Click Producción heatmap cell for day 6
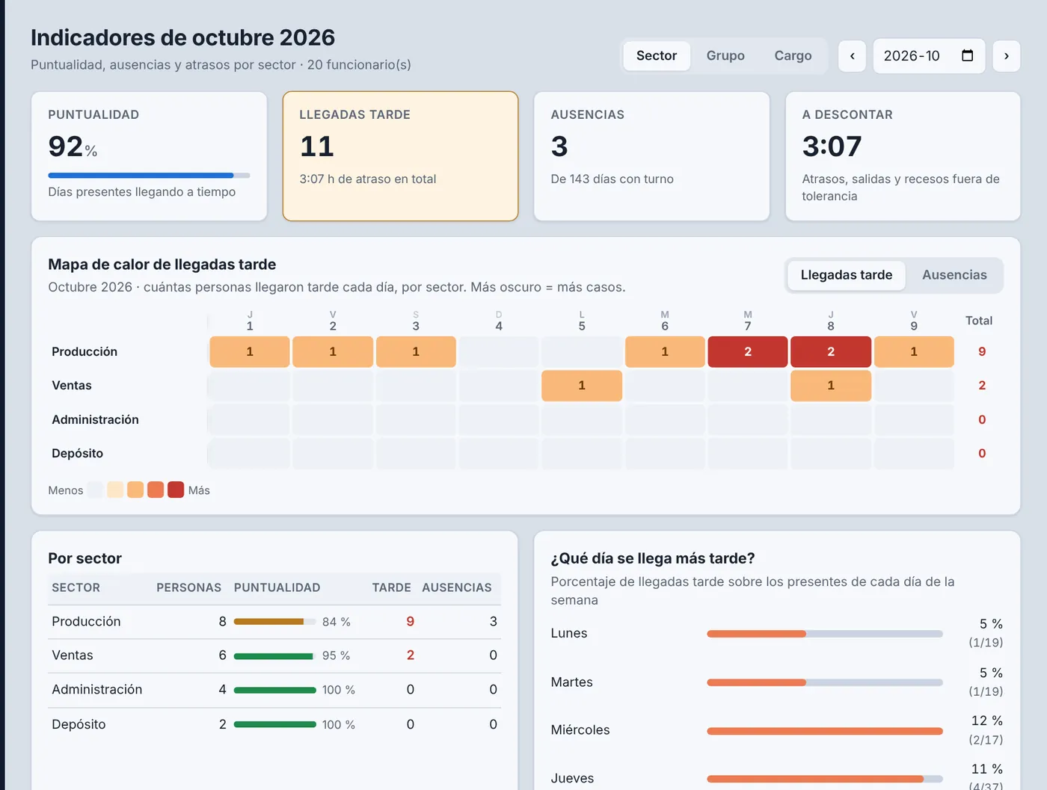 click(x=665, y=351)
